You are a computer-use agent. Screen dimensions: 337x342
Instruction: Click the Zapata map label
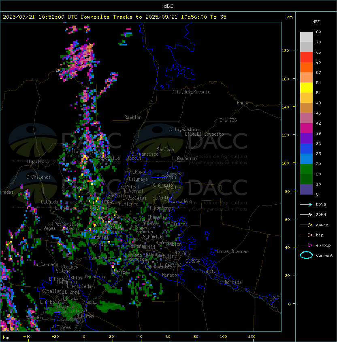(90, 303)
